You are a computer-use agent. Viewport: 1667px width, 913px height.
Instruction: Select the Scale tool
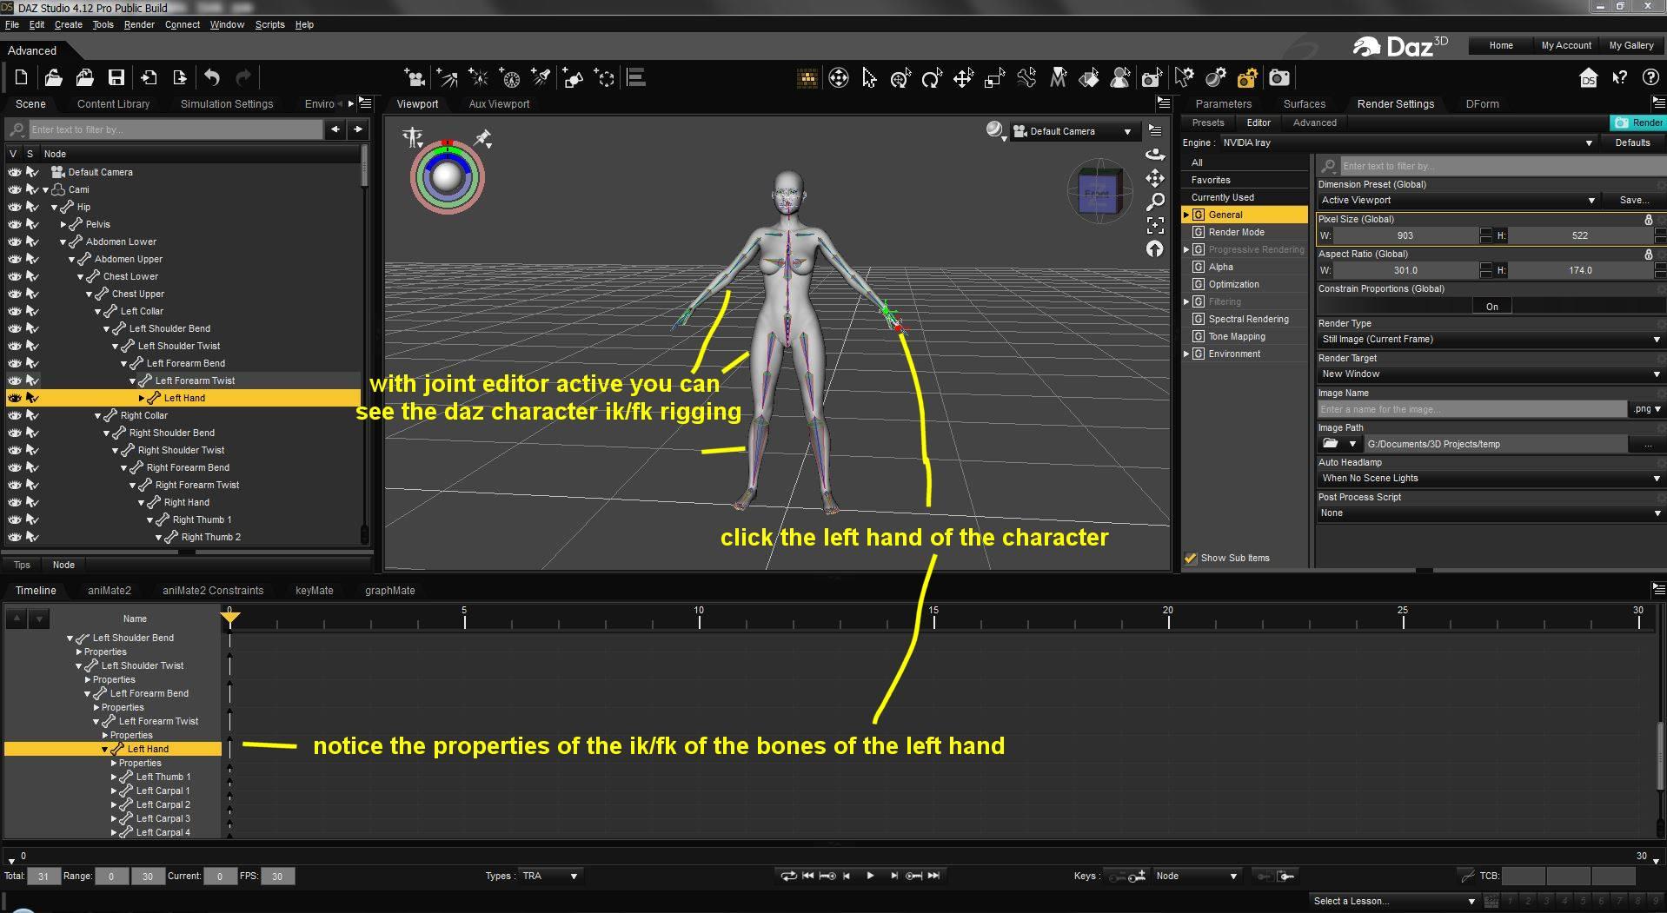click(x=994, y=78)
